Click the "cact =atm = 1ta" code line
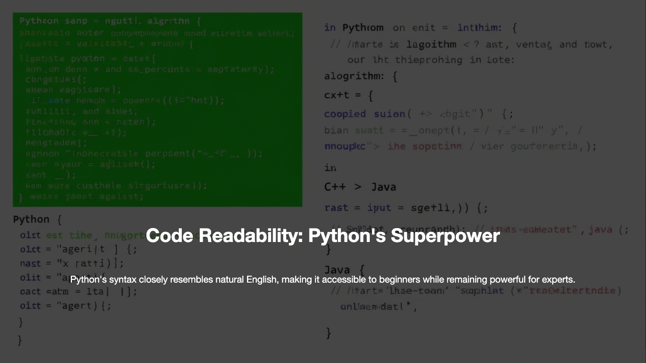 (x=78, y=291)
